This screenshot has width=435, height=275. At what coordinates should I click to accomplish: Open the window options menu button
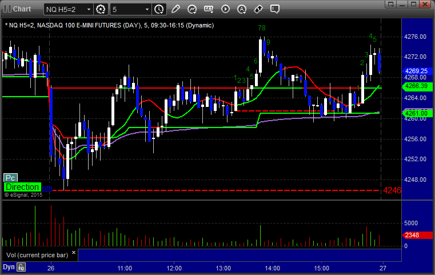point(391,4)
